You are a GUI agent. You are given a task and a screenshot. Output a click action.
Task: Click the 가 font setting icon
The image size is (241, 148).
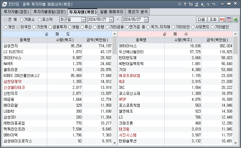click(x=208, y=4)
